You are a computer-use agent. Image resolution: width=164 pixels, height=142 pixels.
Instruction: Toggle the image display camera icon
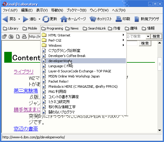(x=11, y=36)
